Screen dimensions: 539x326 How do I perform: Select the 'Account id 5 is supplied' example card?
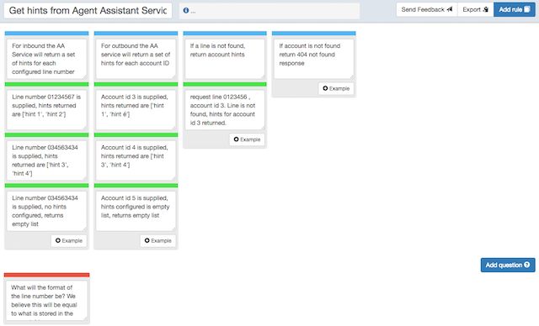pos(136,211)
